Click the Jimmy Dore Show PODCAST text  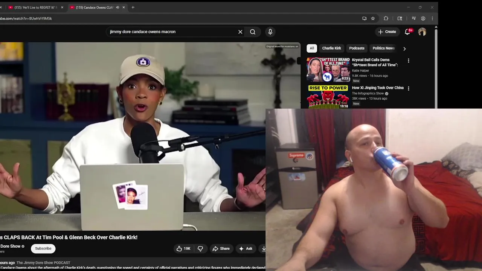(x=43, y=263)
